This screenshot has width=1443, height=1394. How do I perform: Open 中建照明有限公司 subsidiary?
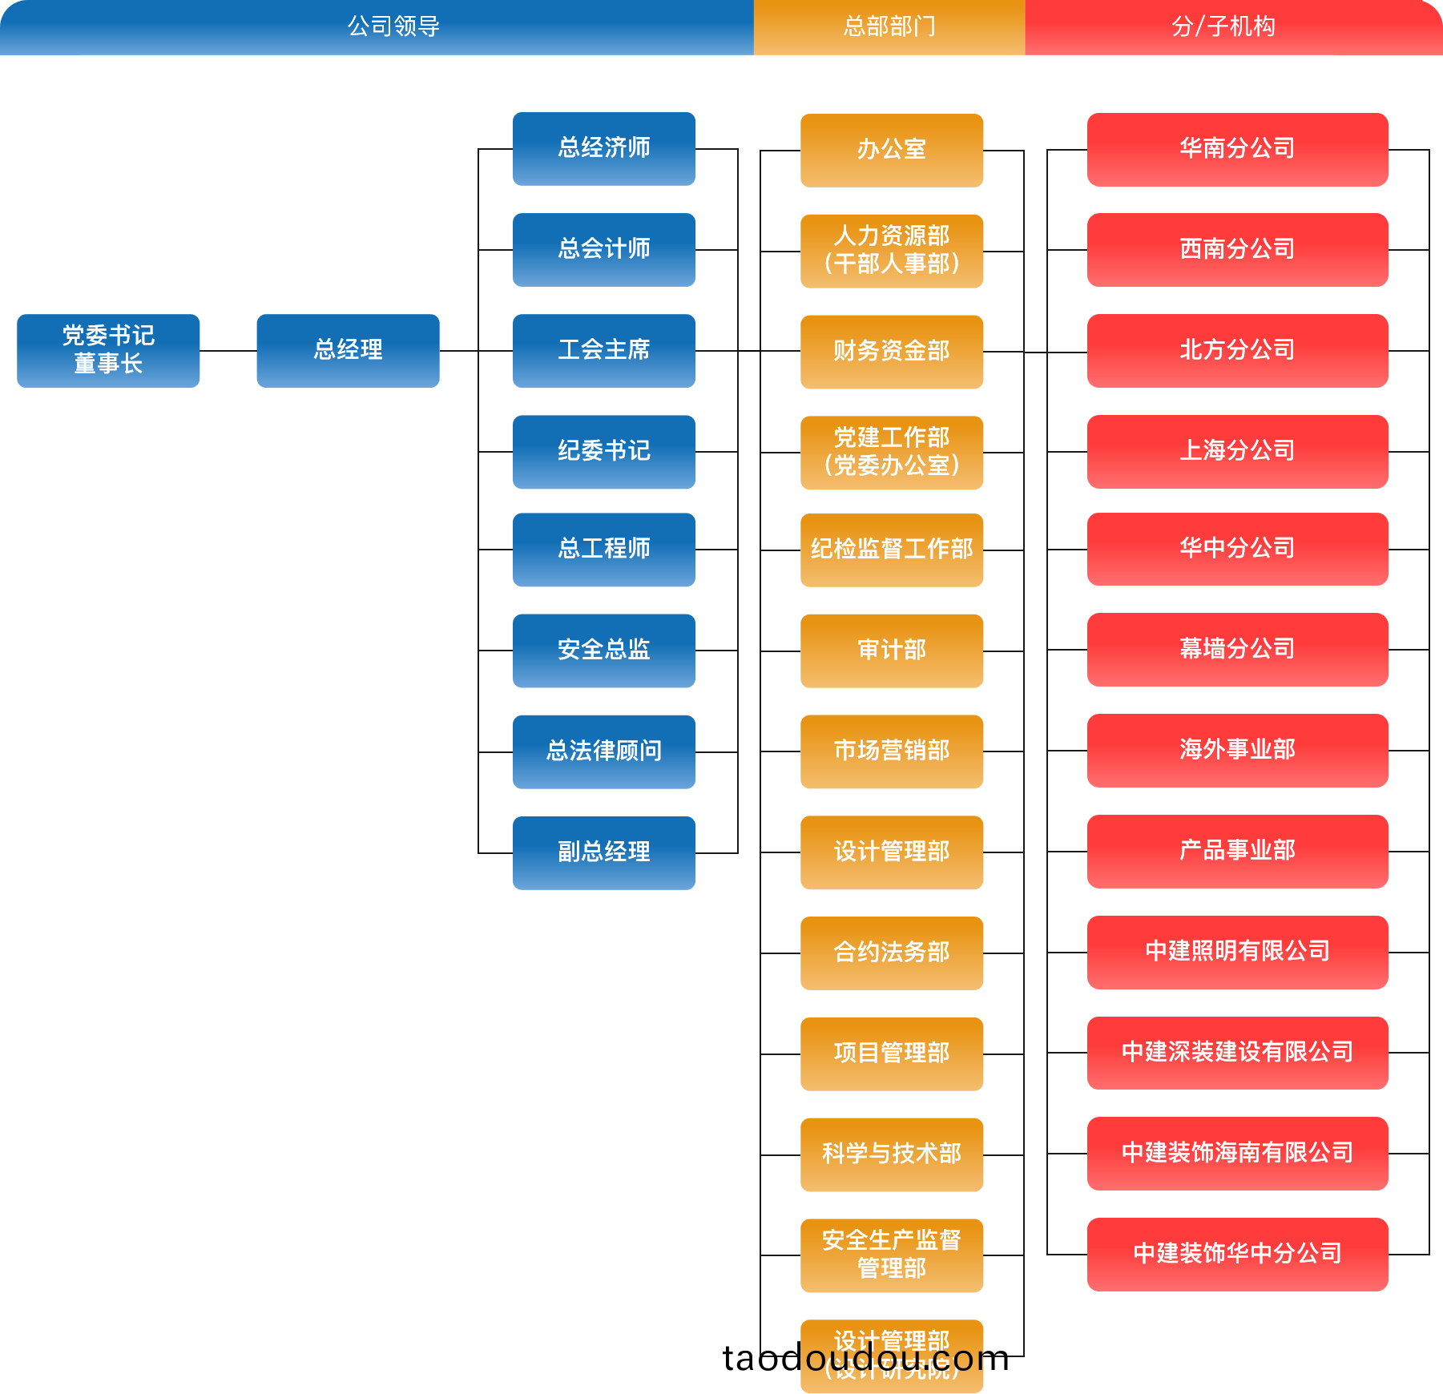click(x=1237, y=953)
